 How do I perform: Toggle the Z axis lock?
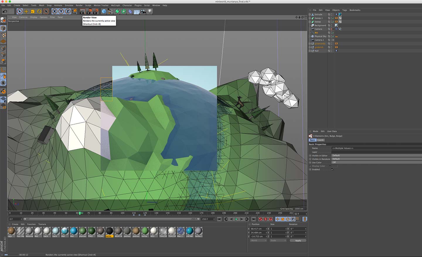(x=67, y=11)
